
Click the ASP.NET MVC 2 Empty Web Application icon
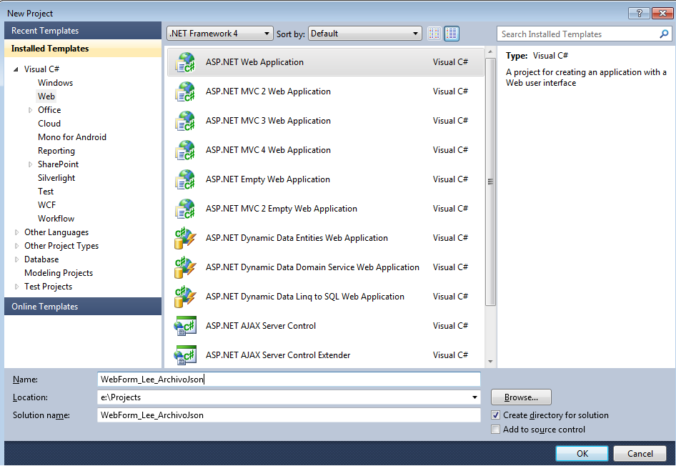tap(185, 209)
